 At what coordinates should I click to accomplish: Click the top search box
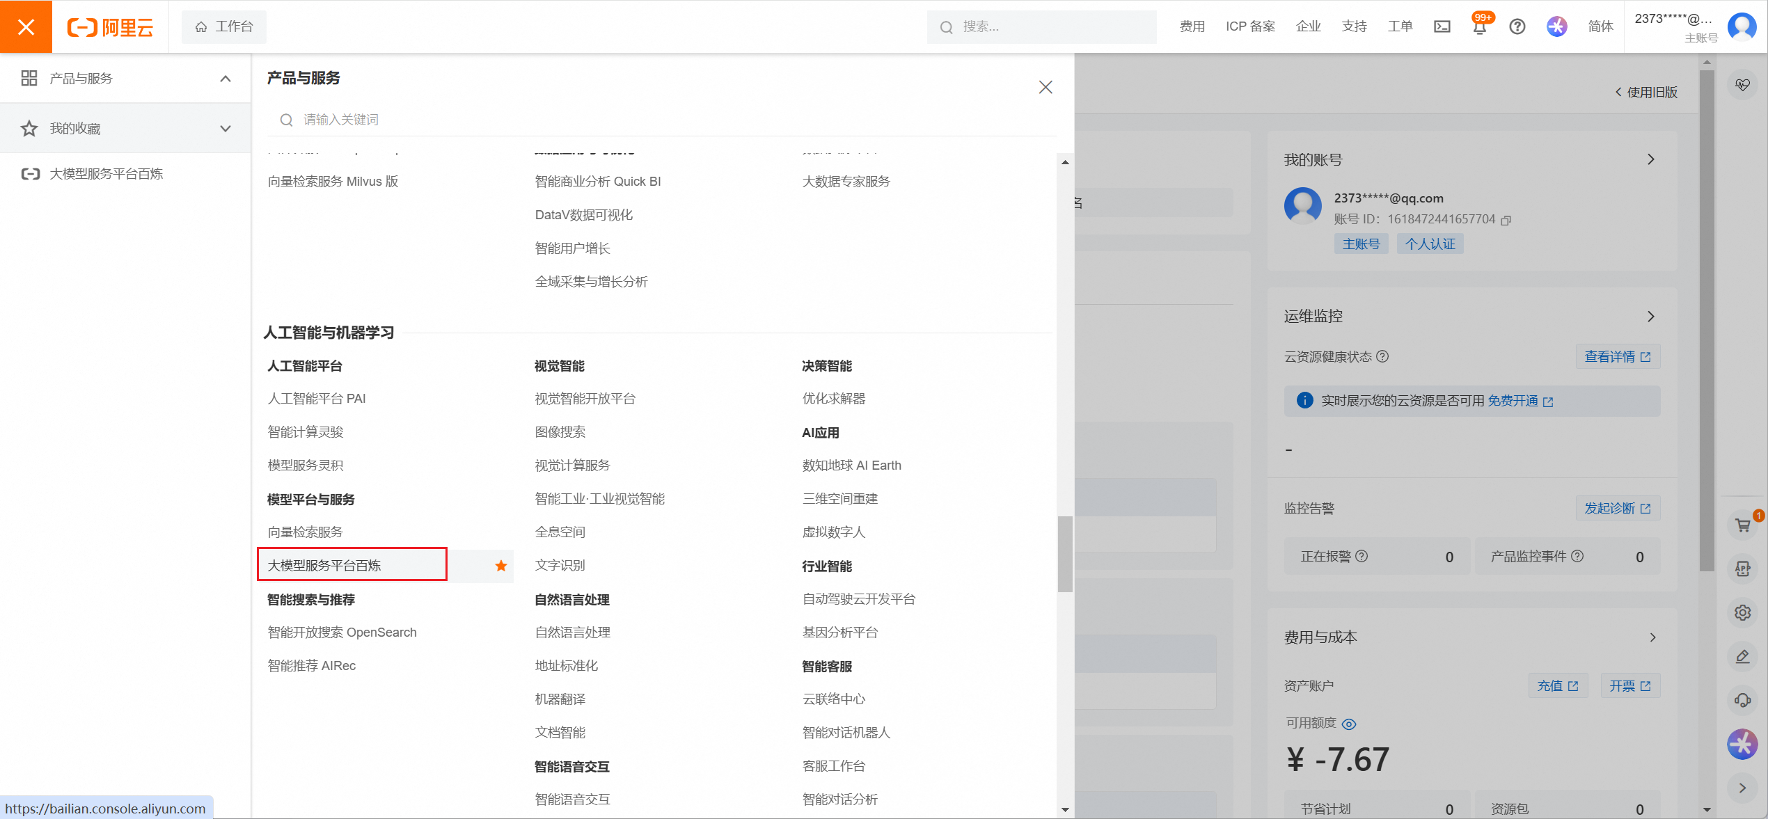(1041, 26)
